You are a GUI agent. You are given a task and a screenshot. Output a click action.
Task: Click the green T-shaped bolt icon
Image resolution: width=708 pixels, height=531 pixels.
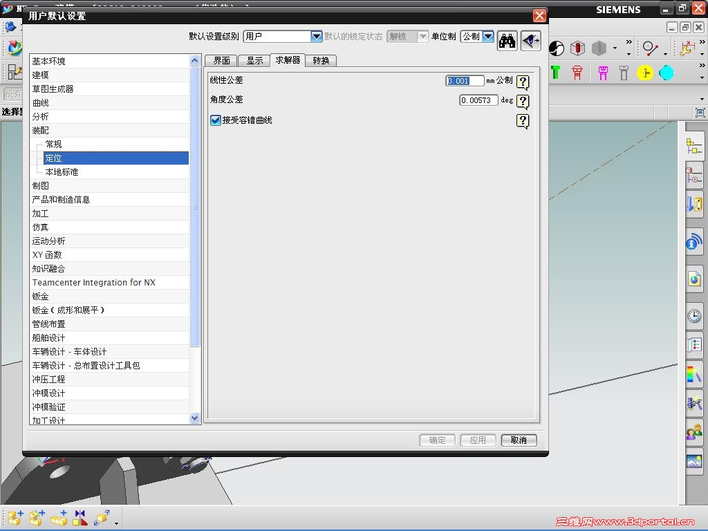pos(556,72)
